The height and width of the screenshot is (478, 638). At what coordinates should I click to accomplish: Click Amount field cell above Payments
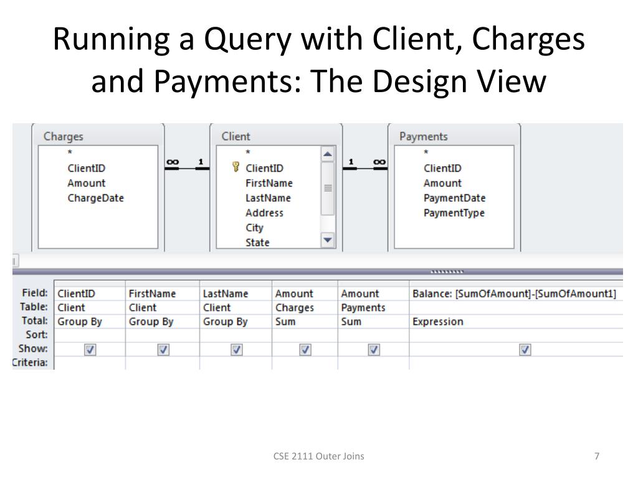[x=374, y=294]
